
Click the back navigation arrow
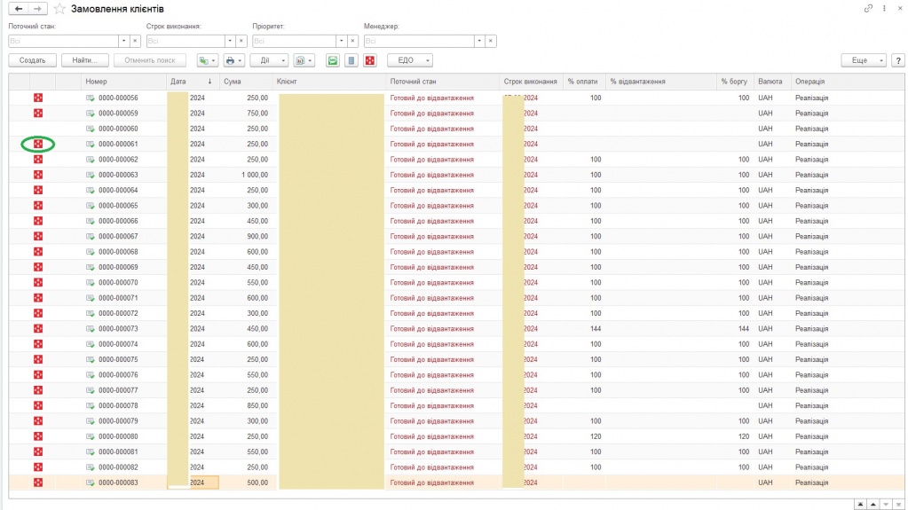click(x=19, y=8)
